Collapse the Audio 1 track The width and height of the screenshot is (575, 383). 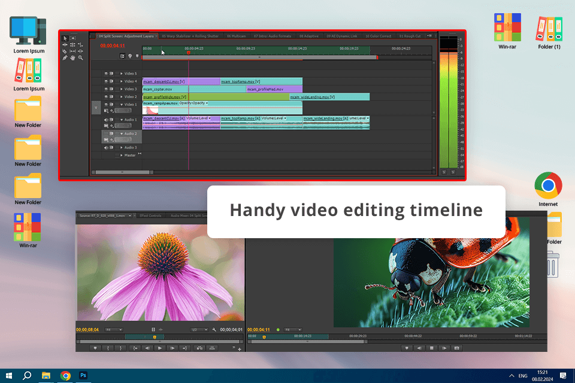(122, 120)
